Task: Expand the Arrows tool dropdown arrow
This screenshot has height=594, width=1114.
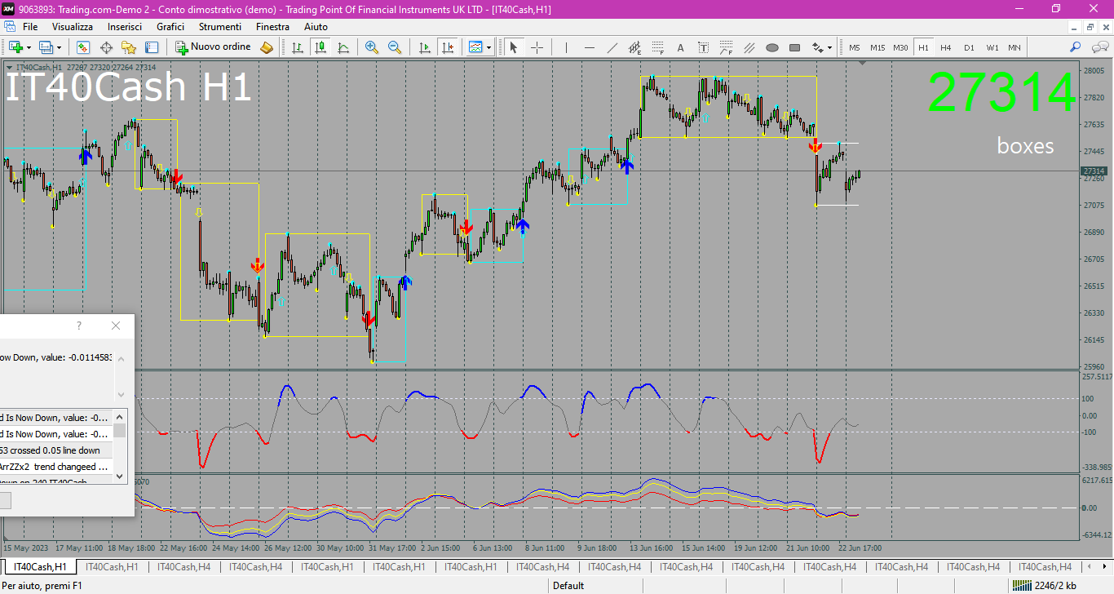Action: point(830,47)
